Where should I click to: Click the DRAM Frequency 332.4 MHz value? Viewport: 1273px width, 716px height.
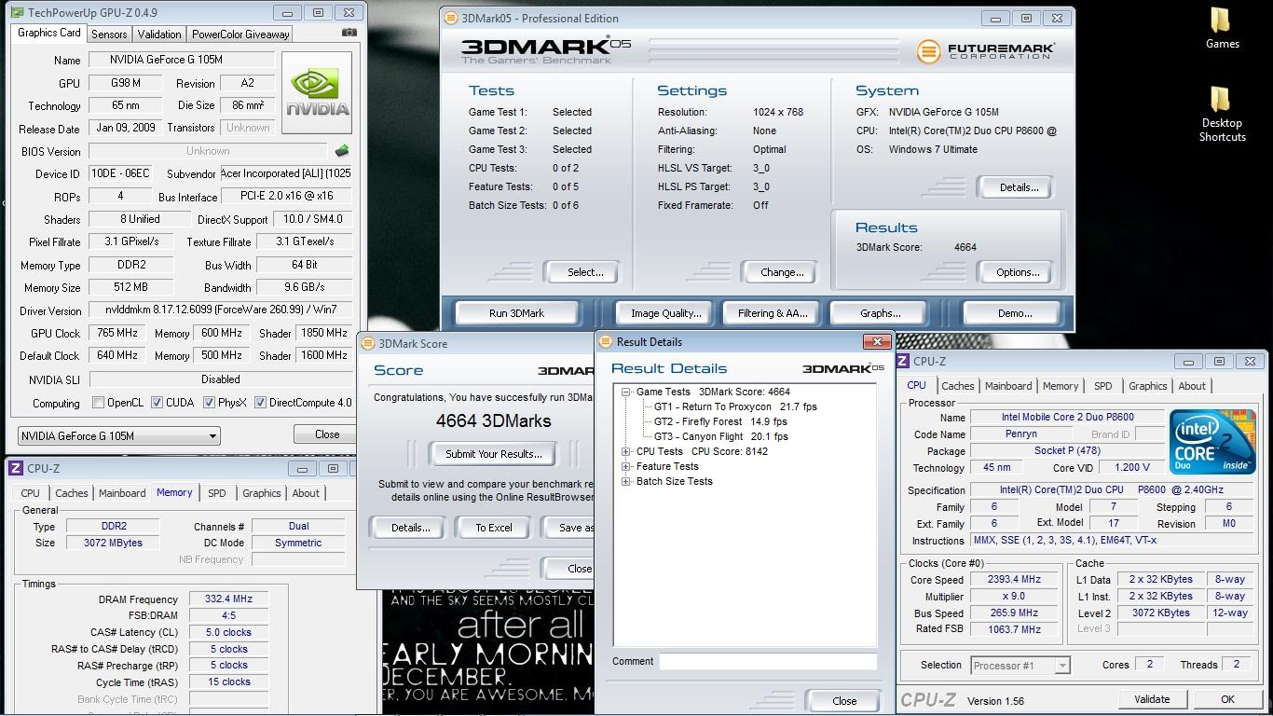click(x=228, y=599)
